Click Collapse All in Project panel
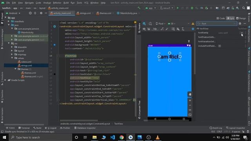Screen dimensions: 251x141 [x=35, y=13]
